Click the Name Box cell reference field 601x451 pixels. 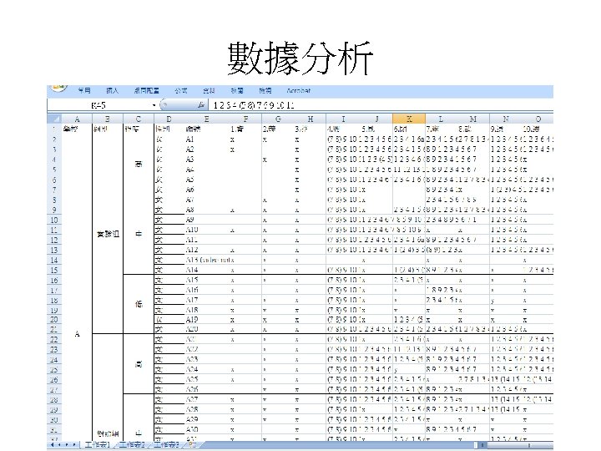click(x=98, y=105)
